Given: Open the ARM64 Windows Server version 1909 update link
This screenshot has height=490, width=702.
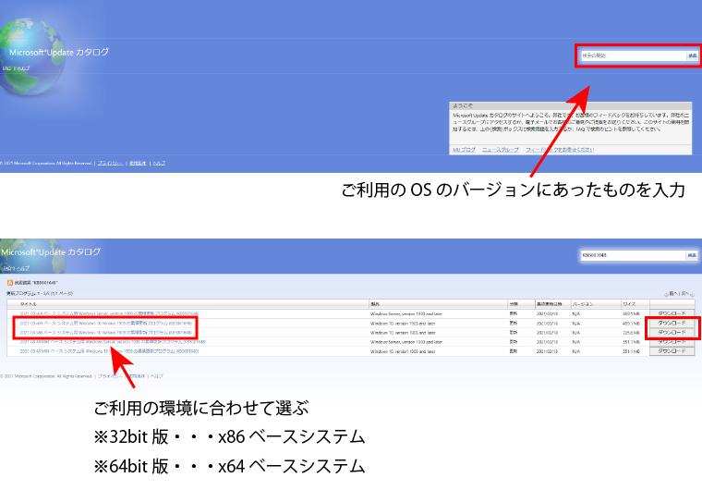Looking at the screenshot, I should coord(113,342).
